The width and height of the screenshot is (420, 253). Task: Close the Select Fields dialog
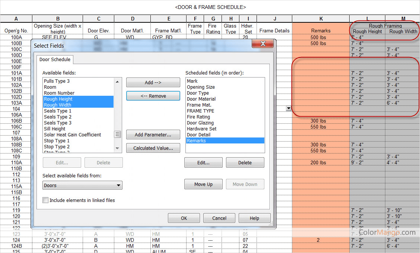click(x=263, y=44)
